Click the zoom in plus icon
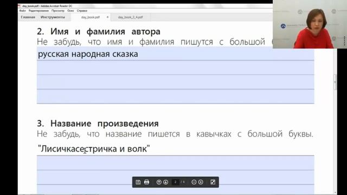The height and width of the screenshot is (195, 347). pos(201,182)
